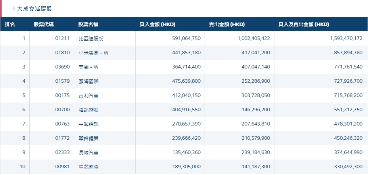Click the 排名 column header

pos(10,25)
